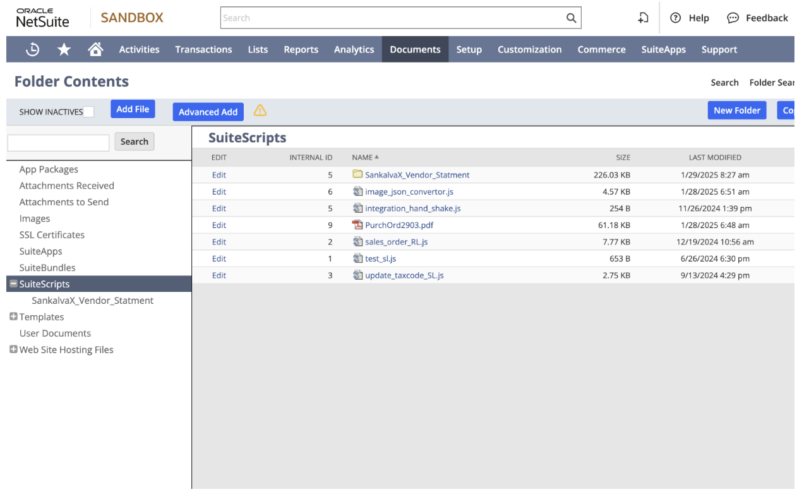The width and height of the screenshot is (797, 499).
Task: Focus the sidebar folder search field
Action: [x=58, y=142]
